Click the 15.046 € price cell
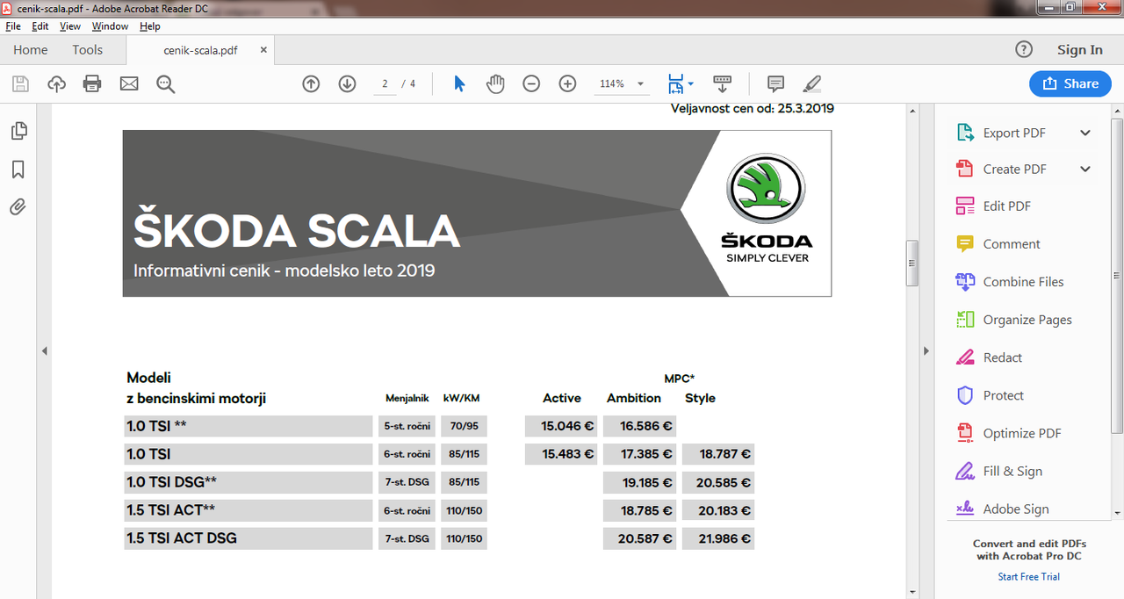 561,426
